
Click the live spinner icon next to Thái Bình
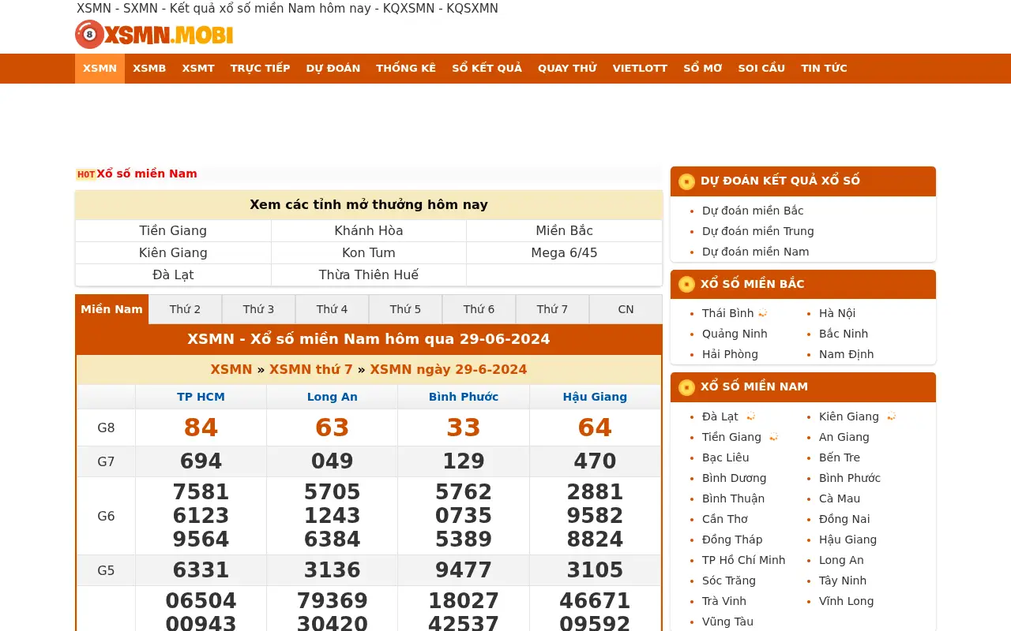tap(763, 313)
